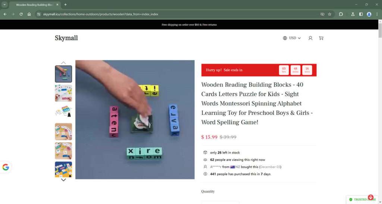Open a new browser tab
382x204 pixels.
65,4
